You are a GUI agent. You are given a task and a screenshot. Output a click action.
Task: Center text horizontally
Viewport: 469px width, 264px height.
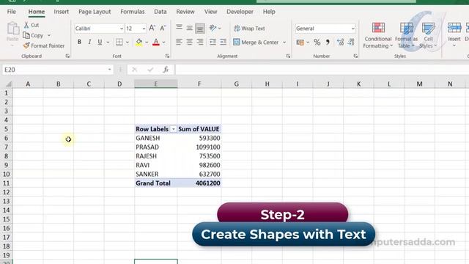point(189,43)
